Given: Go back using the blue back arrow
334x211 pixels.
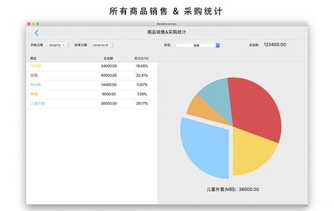Looking at the screenshot, I should click(37, 33).
